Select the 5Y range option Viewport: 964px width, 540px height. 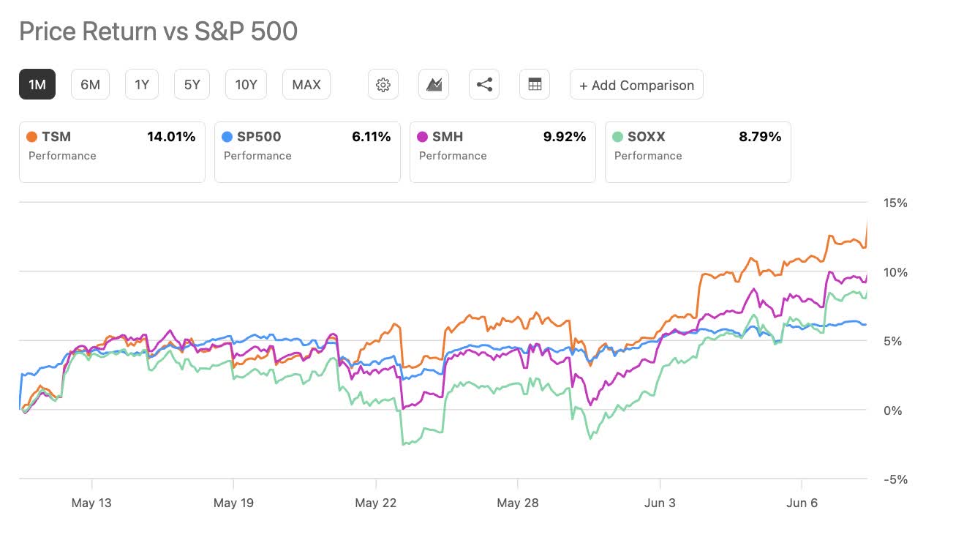click(191, 84)
